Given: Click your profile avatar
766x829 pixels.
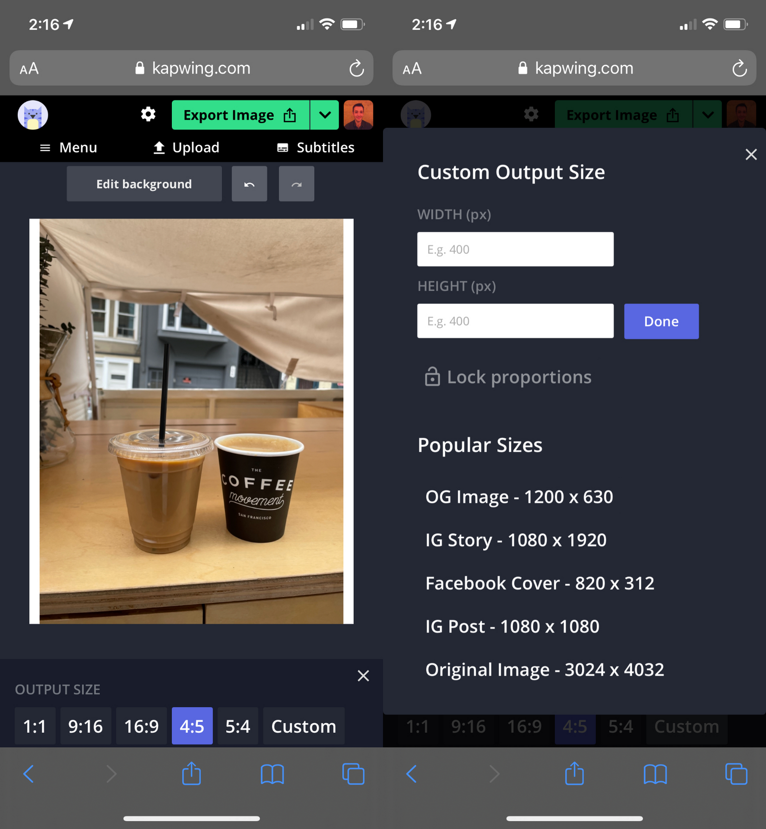Looking at the screenshot, I should click(359, 114).
